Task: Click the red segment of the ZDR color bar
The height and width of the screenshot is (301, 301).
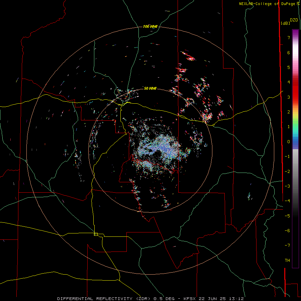Action: click(295, 92)
